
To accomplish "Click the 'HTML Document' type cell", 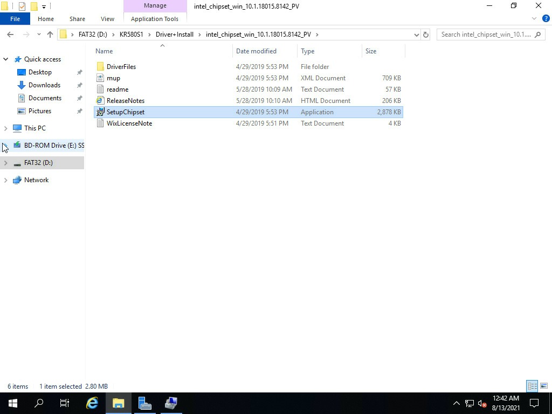I will coord(325,101).
